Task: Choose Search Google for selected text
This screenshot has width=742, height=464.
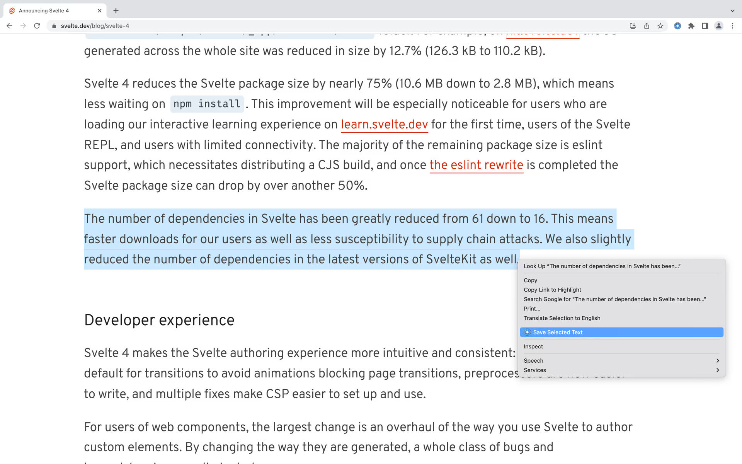Action: pyautogui.click(x=621, y=299)
